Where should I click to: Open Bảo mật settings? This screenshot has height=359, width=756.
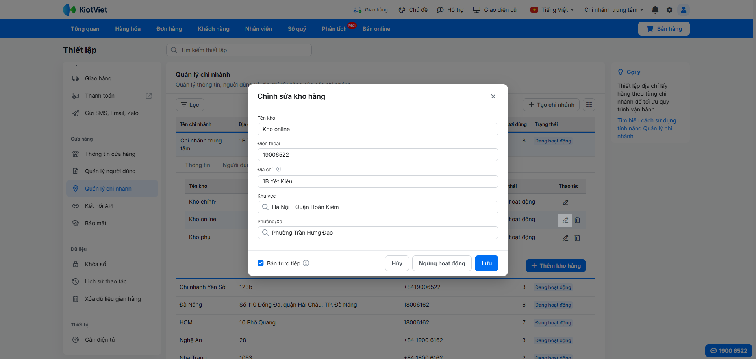point(112,223)
